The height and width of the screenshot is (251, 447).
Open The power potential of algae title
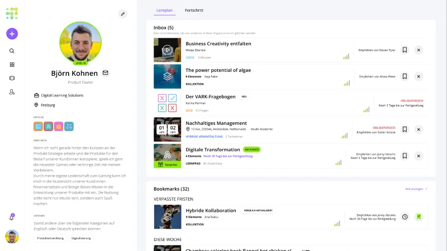[218, 70]
